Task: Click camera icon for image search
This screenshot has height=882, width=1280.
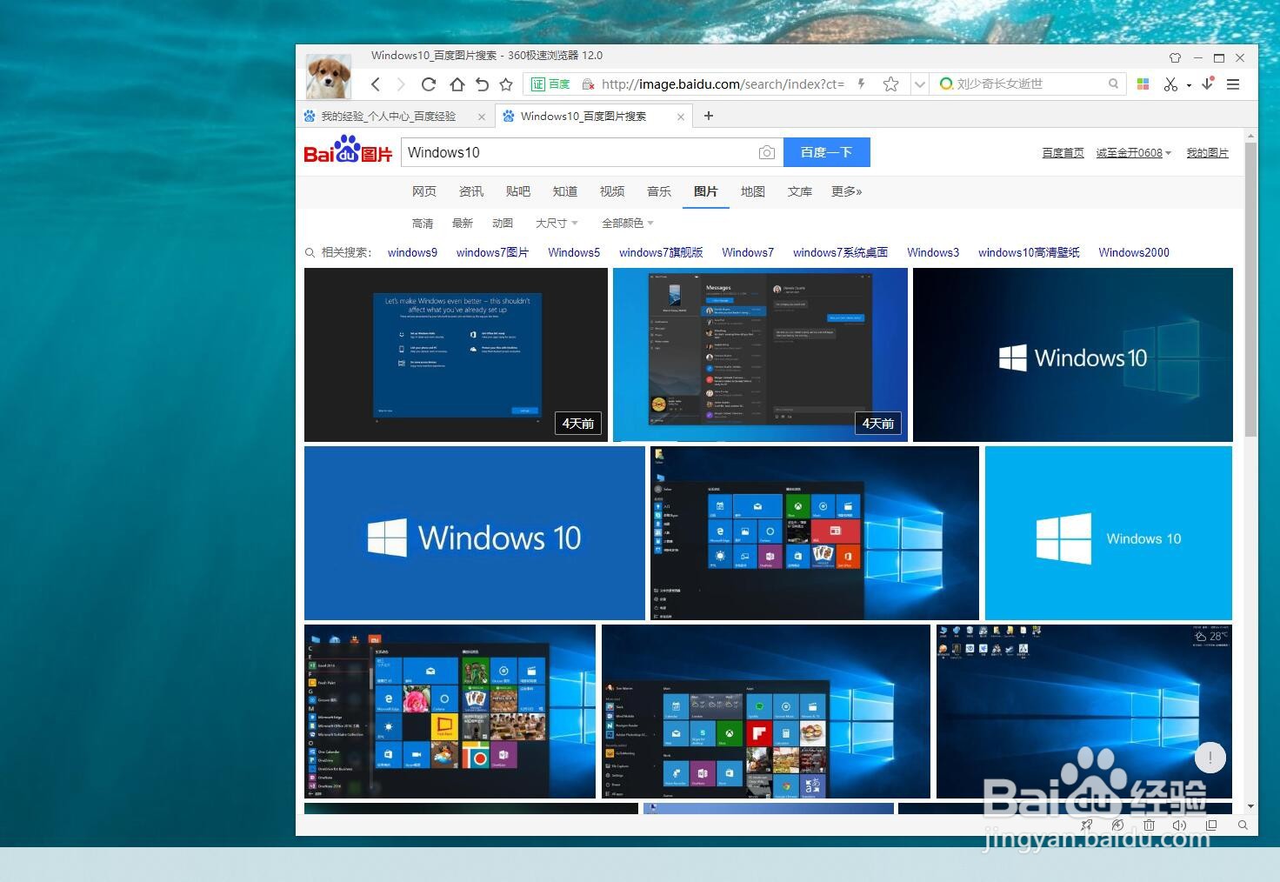Action: (x=766, y=153)
